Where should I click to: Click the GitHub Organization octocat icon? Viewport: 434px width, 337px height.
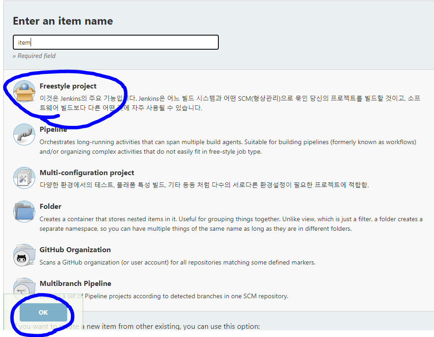pyautogui.click(x=24, y=255)
